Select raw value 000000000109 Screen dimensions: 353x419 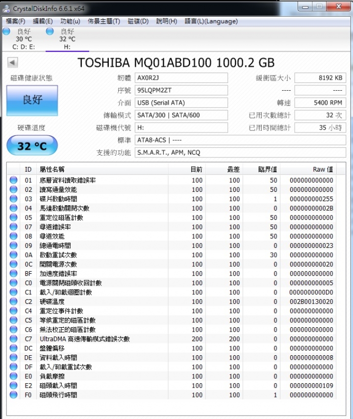311,386
